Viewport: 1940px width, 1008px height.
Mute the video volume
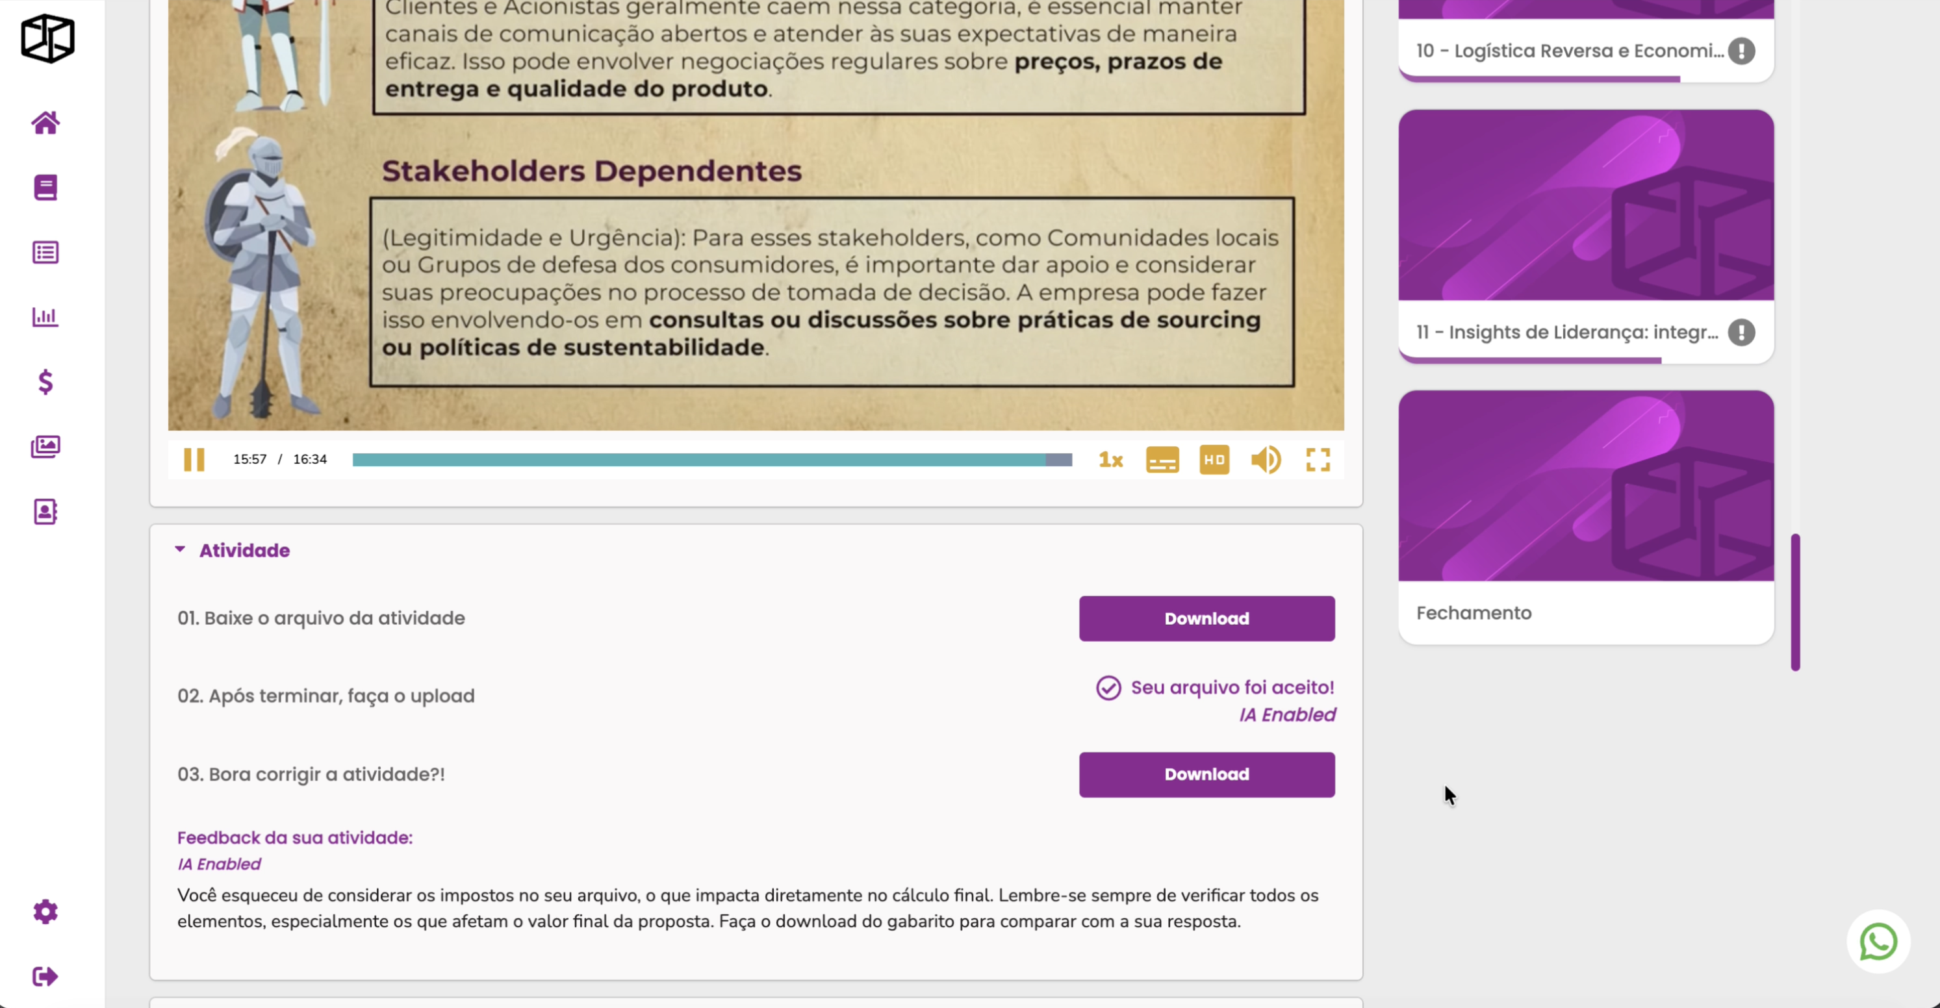click(x=1265, y=459)
